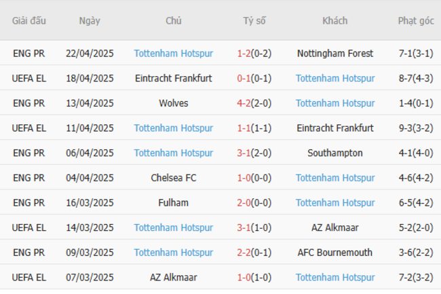Image resolution: width=441 pixels, height=294 pixels.
Task: Open the 1-2 score against Nottingham Forest
Action: 244,54
